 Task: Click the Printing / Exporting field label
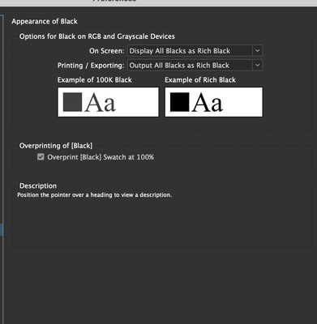point(91,66)
